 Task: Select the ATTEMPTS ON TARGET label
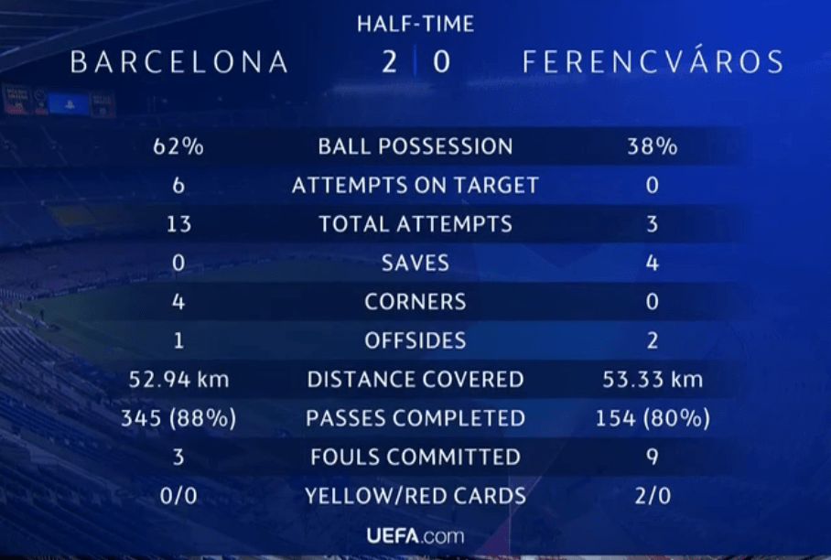pyautogui.click(x=415, y=186)
